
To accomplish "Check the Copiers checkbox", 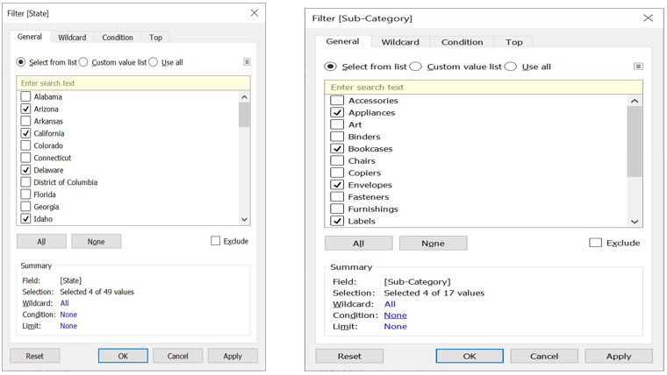I will tap(337, 173).
